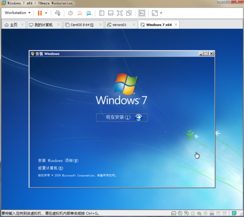Viewport: 244px width, 217px height.
Task: Click the 安装 Windows title bar flag icon
Action: click(x=32, y=54)
